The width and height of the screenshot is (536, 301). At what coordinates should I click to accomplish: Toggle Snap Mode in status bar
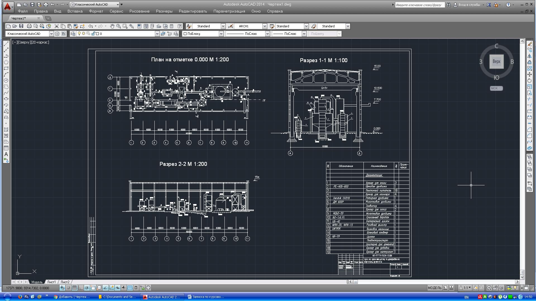pyautogui.click(x=68, y=288)
